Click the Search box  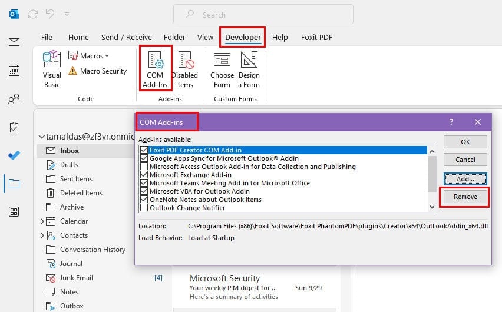tap(263, 14)
